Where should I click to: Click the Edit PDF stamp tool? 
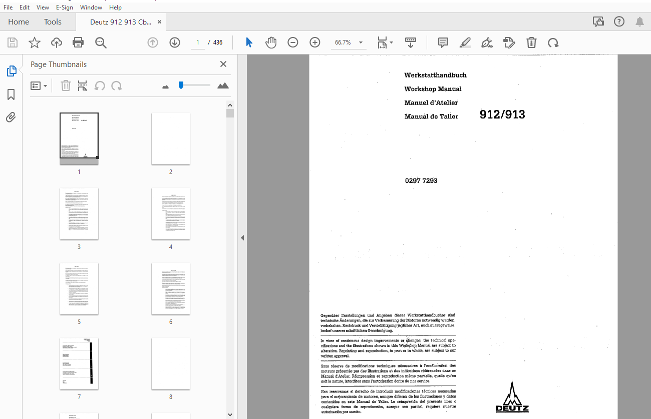[x=509, y=42]
